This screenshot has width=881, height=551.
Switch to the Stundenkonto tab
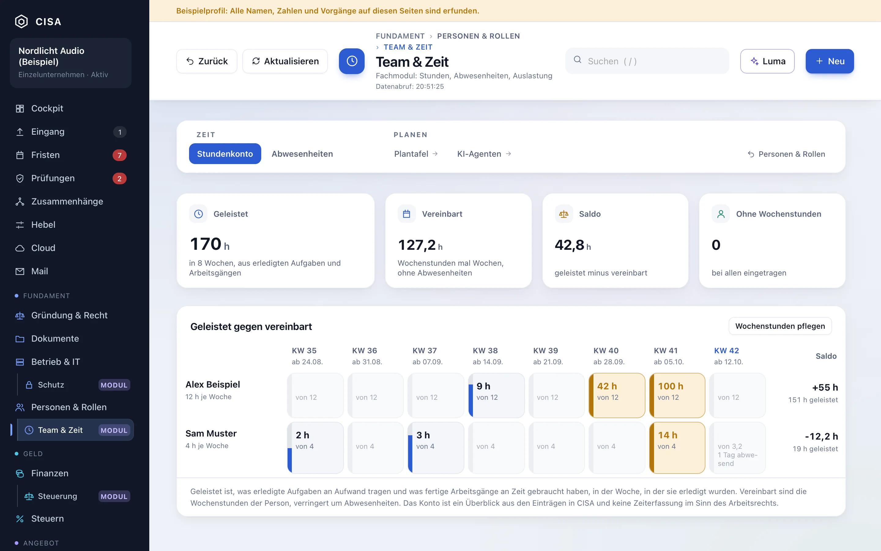click(225, 154)
